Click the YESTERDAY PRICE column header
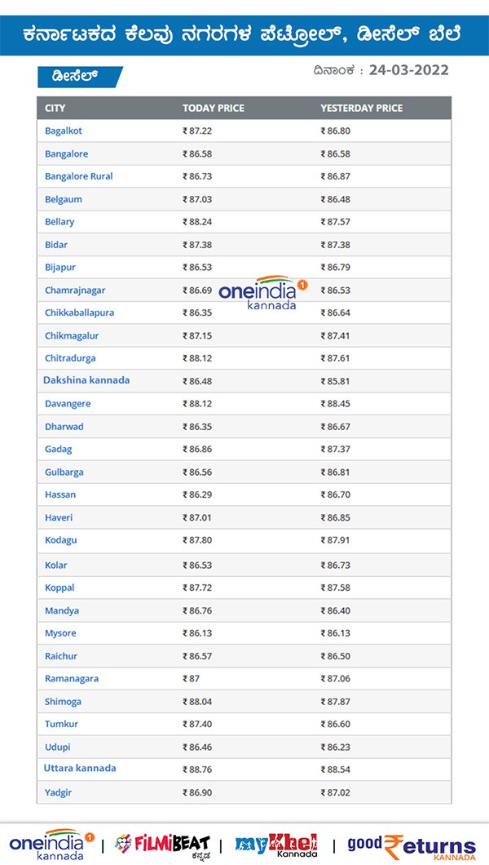Viewport: 489px width, 865px height. [x=361, y=109]
